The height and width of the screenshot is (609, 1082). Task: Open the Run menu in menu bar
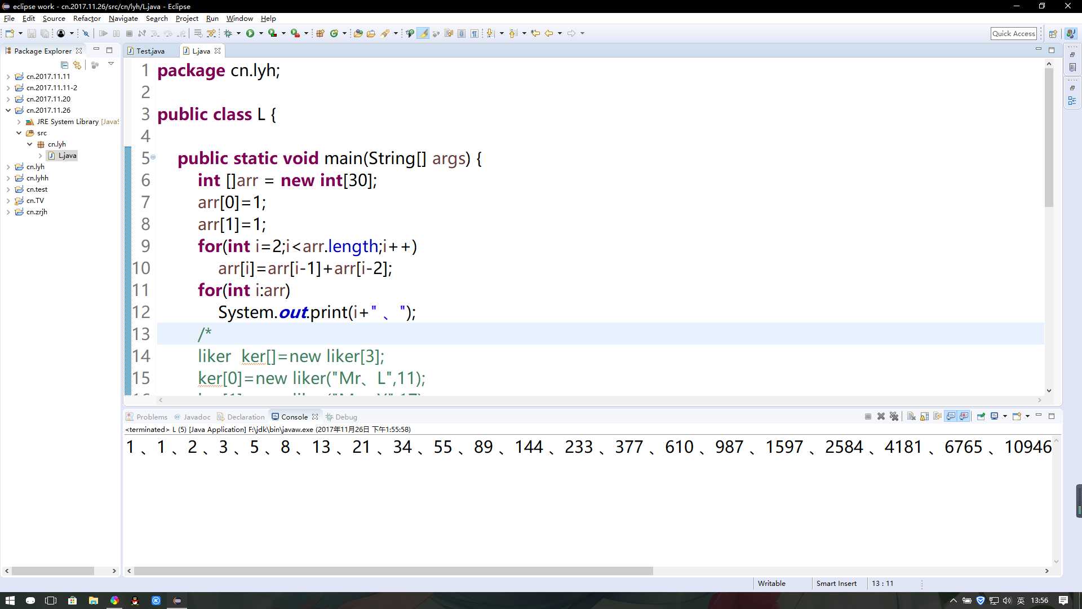(x=212, y=18)
